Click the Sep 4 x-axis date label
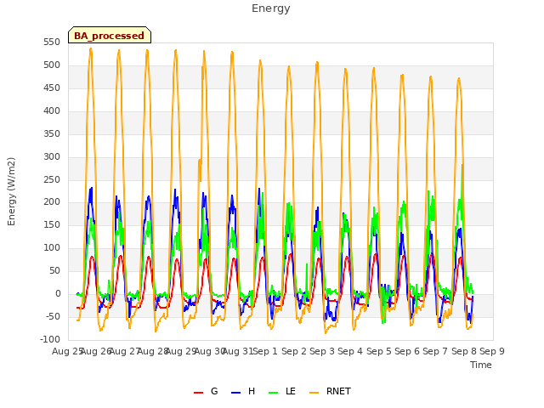The height and width of the screenshot is (408, 544). 350,351
